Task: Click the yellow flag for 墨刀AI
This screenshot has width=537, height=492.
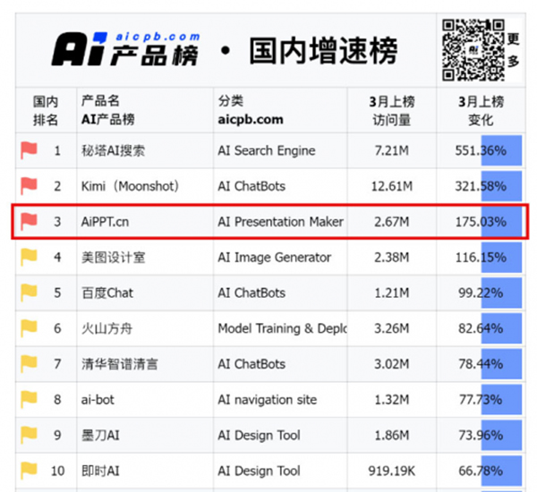Action: click(x=29, y=435)
